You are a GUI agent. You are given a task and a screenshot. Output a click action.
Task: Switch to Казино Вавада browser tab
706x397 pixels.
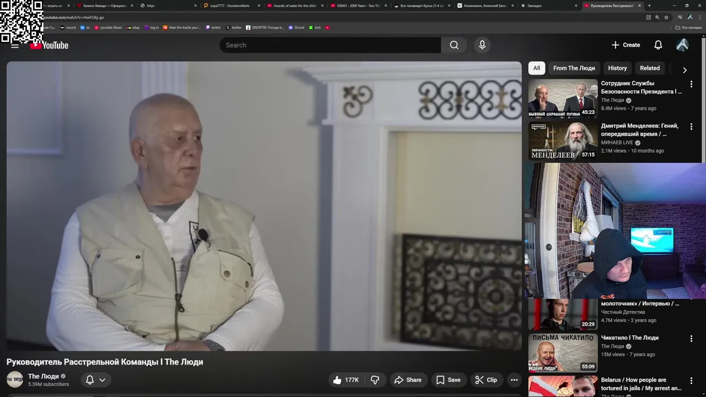coord(105,6)
